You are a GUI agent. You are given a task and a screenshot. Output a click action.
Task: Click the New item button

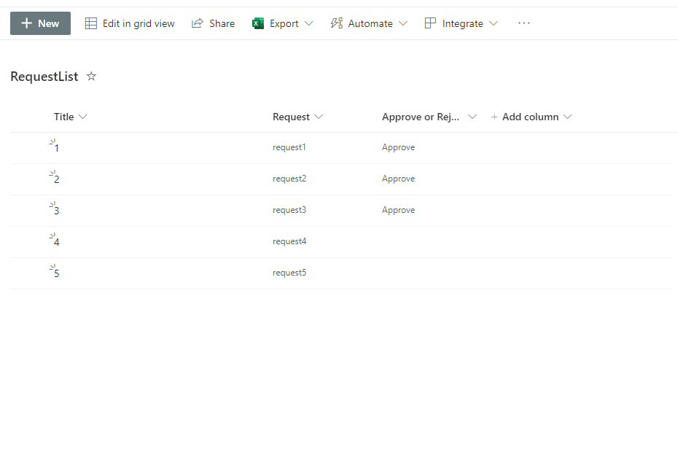tap(40, 23)
